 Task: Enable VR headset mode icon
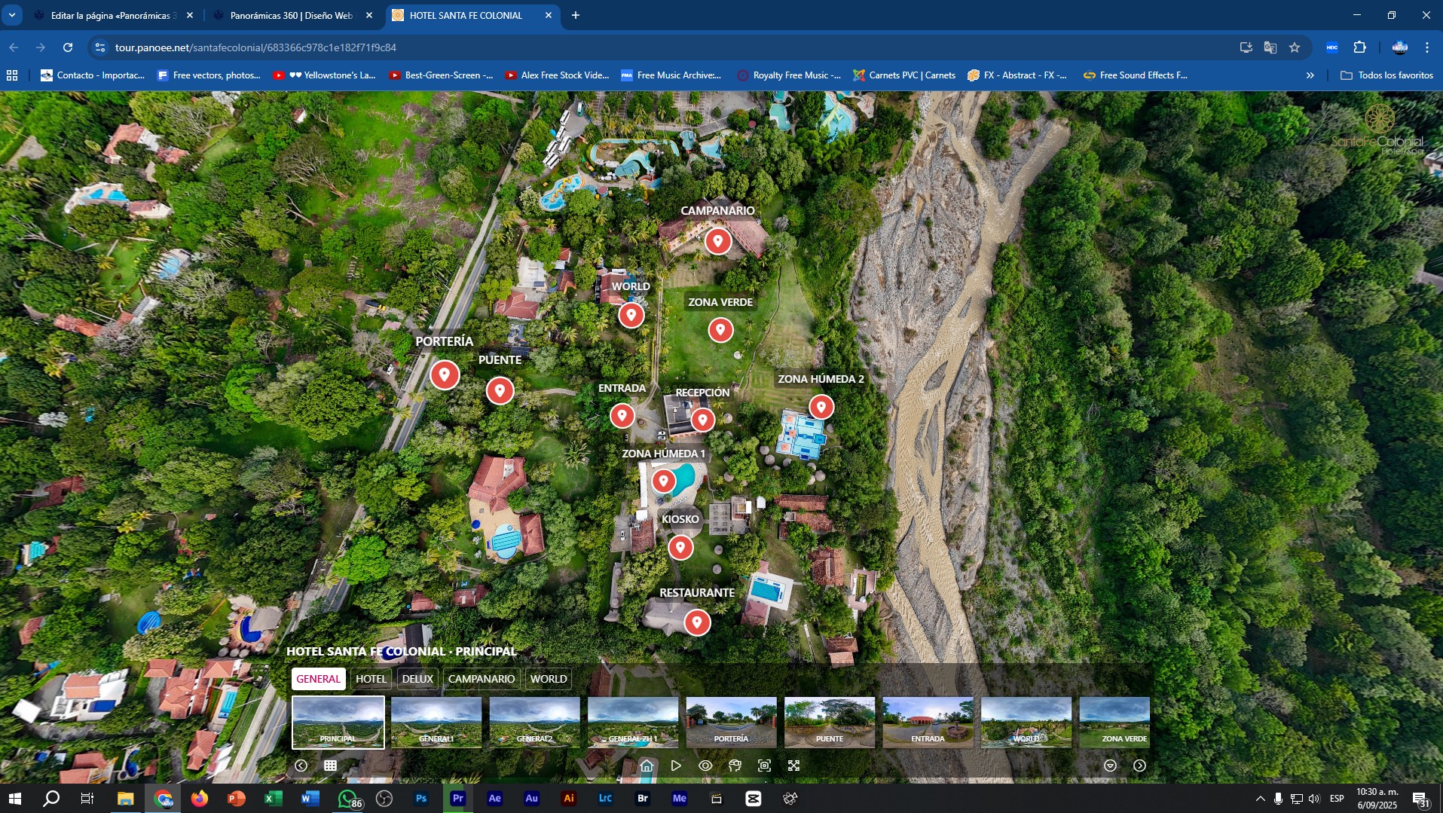[735, 766]
